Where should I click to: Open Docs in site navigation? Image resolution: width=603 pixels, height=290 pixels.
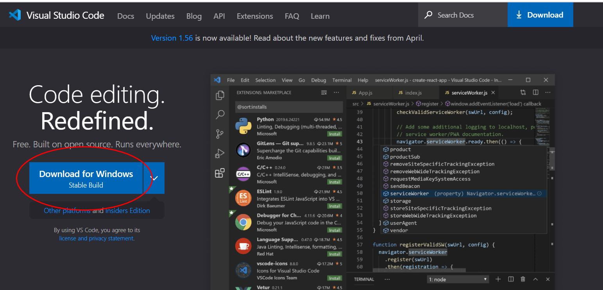(x=125, y=16)
